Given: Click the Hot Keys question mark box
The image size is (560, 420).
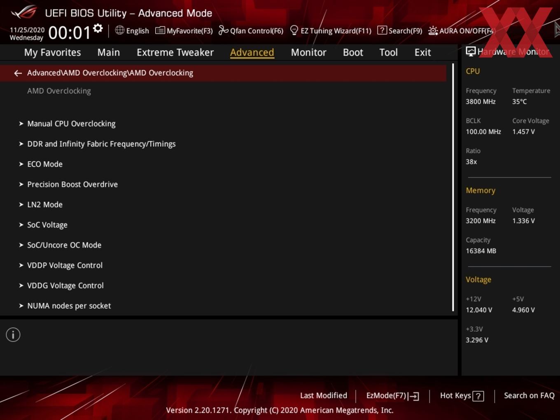Looking at the screenshot, I should tap(478, 396).
